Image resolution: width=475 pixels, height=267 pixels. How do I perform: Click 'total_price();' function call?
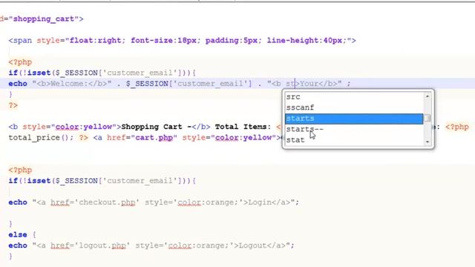tap(41, 138)
